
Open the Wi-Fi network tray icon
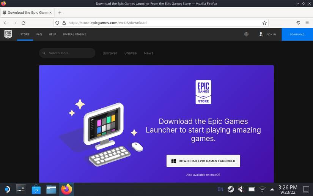[x=262, y=189]
